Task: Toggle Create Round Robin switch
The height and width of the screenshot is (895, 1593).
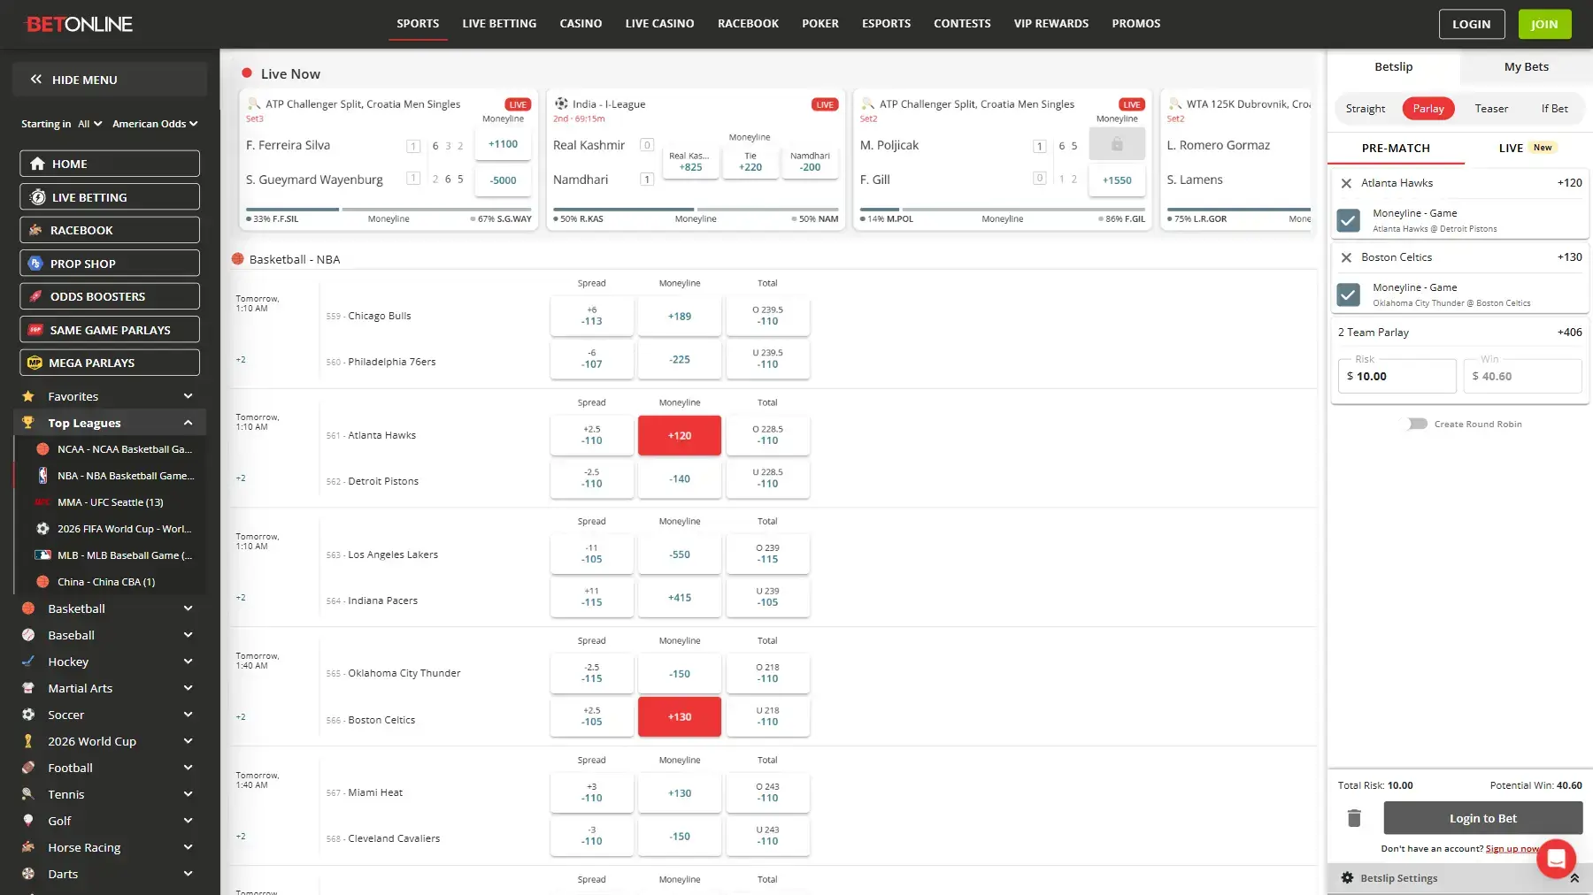Action: coord(1418,425)
